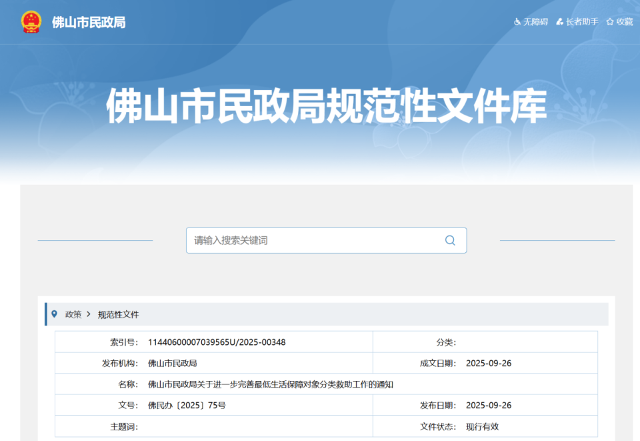
Task: Click inside the search keyword input box
Action: point(300,240)
